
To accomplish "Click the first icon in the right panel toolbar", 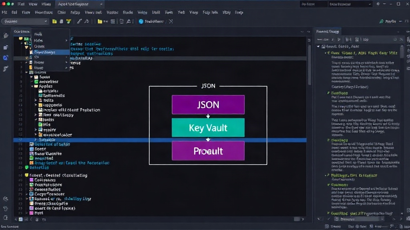I will click(320, 40).
